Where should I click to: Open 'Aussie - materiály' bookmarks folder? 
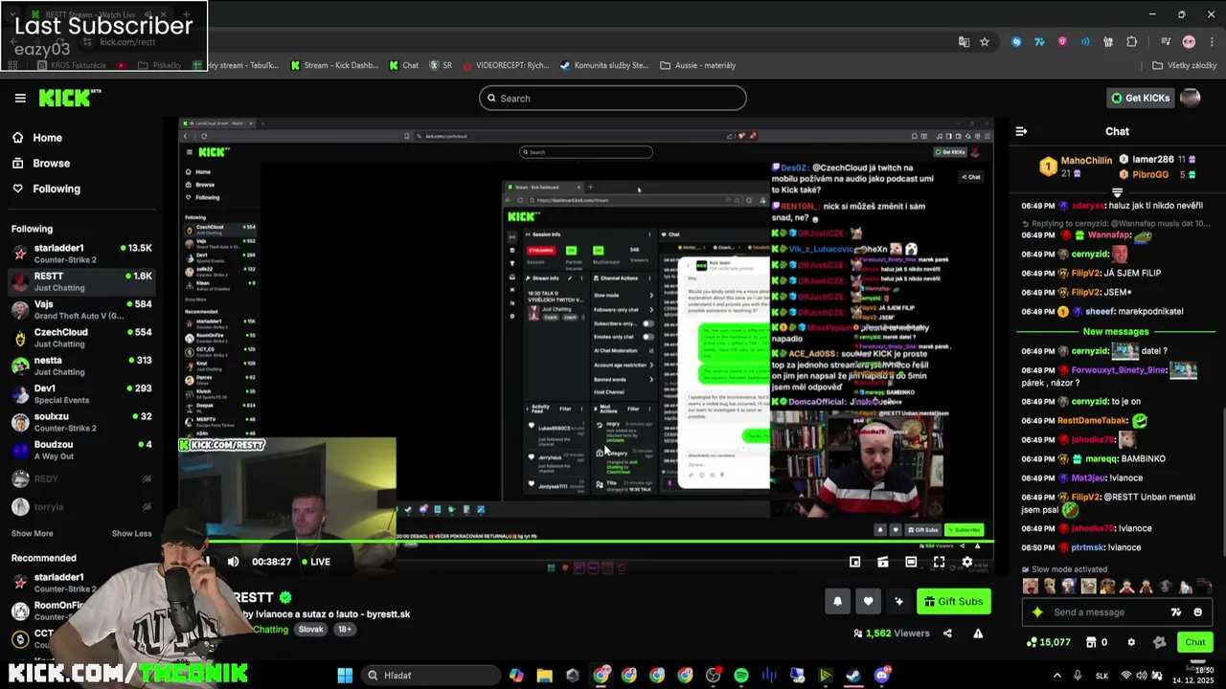698,65
